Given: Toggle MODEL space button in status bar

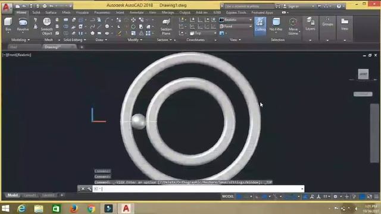Looking at the screenshot, I should (x=227, y=196).
